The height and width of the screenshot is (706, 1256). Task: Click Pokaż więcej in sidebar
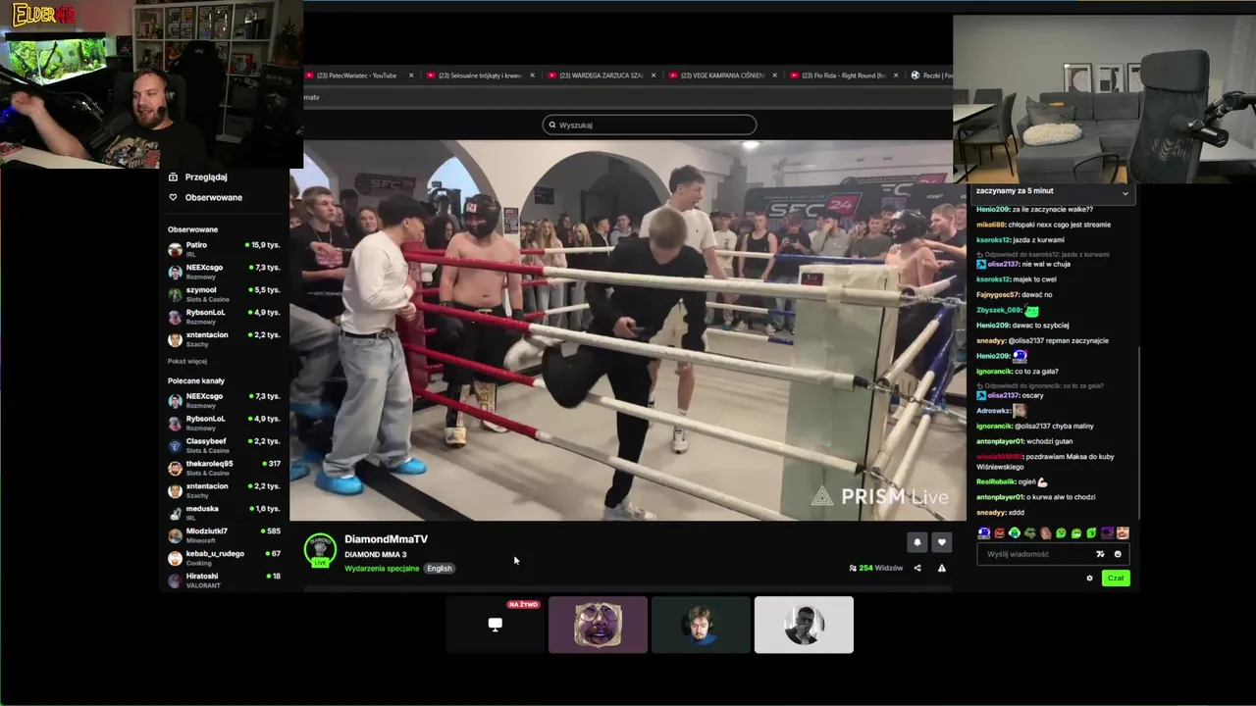[x=186, y=361]
